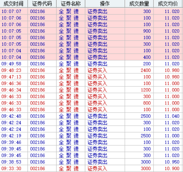The image size is (183, 172).
Task: Click 证券卖出 in the 10:07:07 row
Action: pos(97,11)
